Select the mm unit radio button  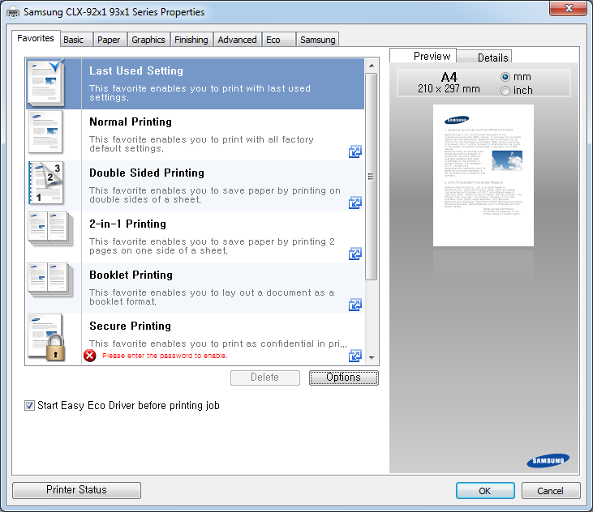[505, 77]
